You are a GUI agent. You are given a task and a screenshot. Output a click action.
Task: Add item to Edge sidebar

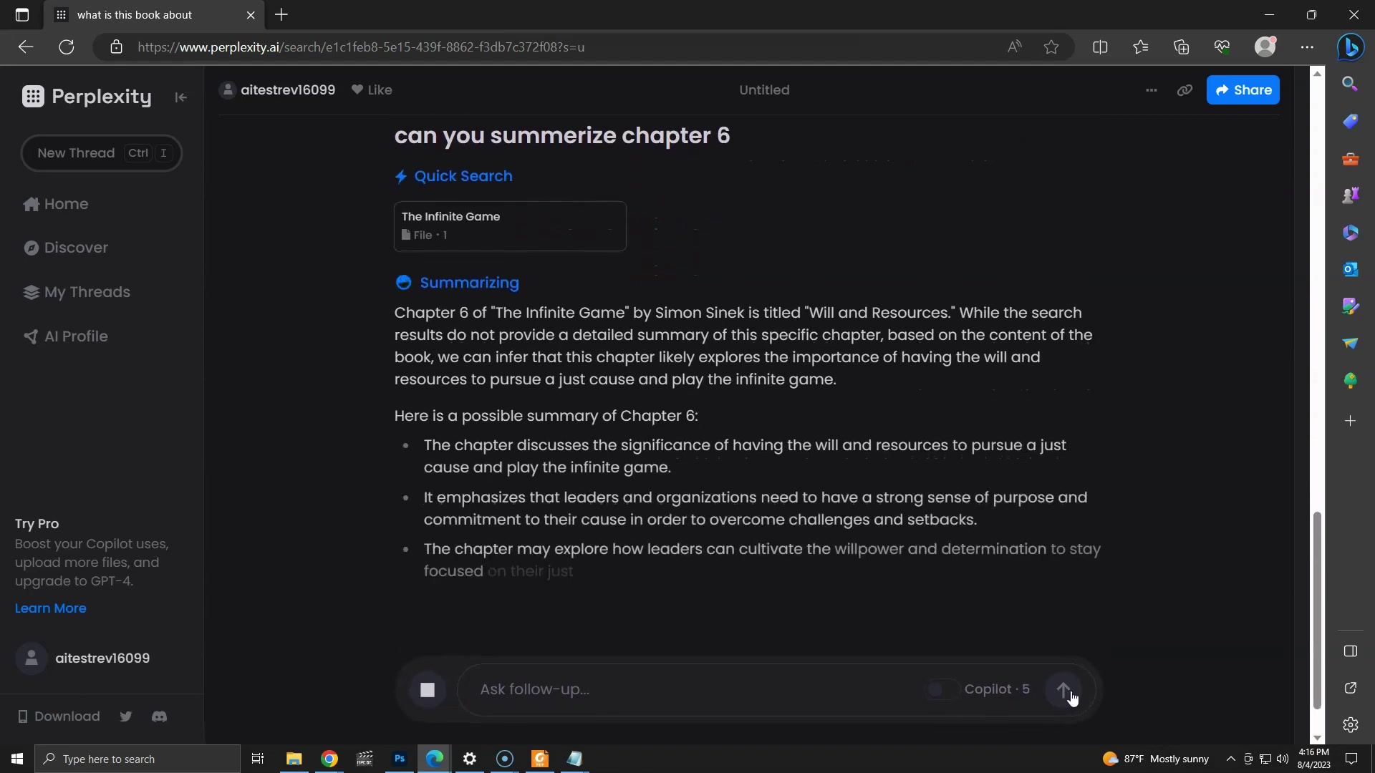click(1350, 421)
